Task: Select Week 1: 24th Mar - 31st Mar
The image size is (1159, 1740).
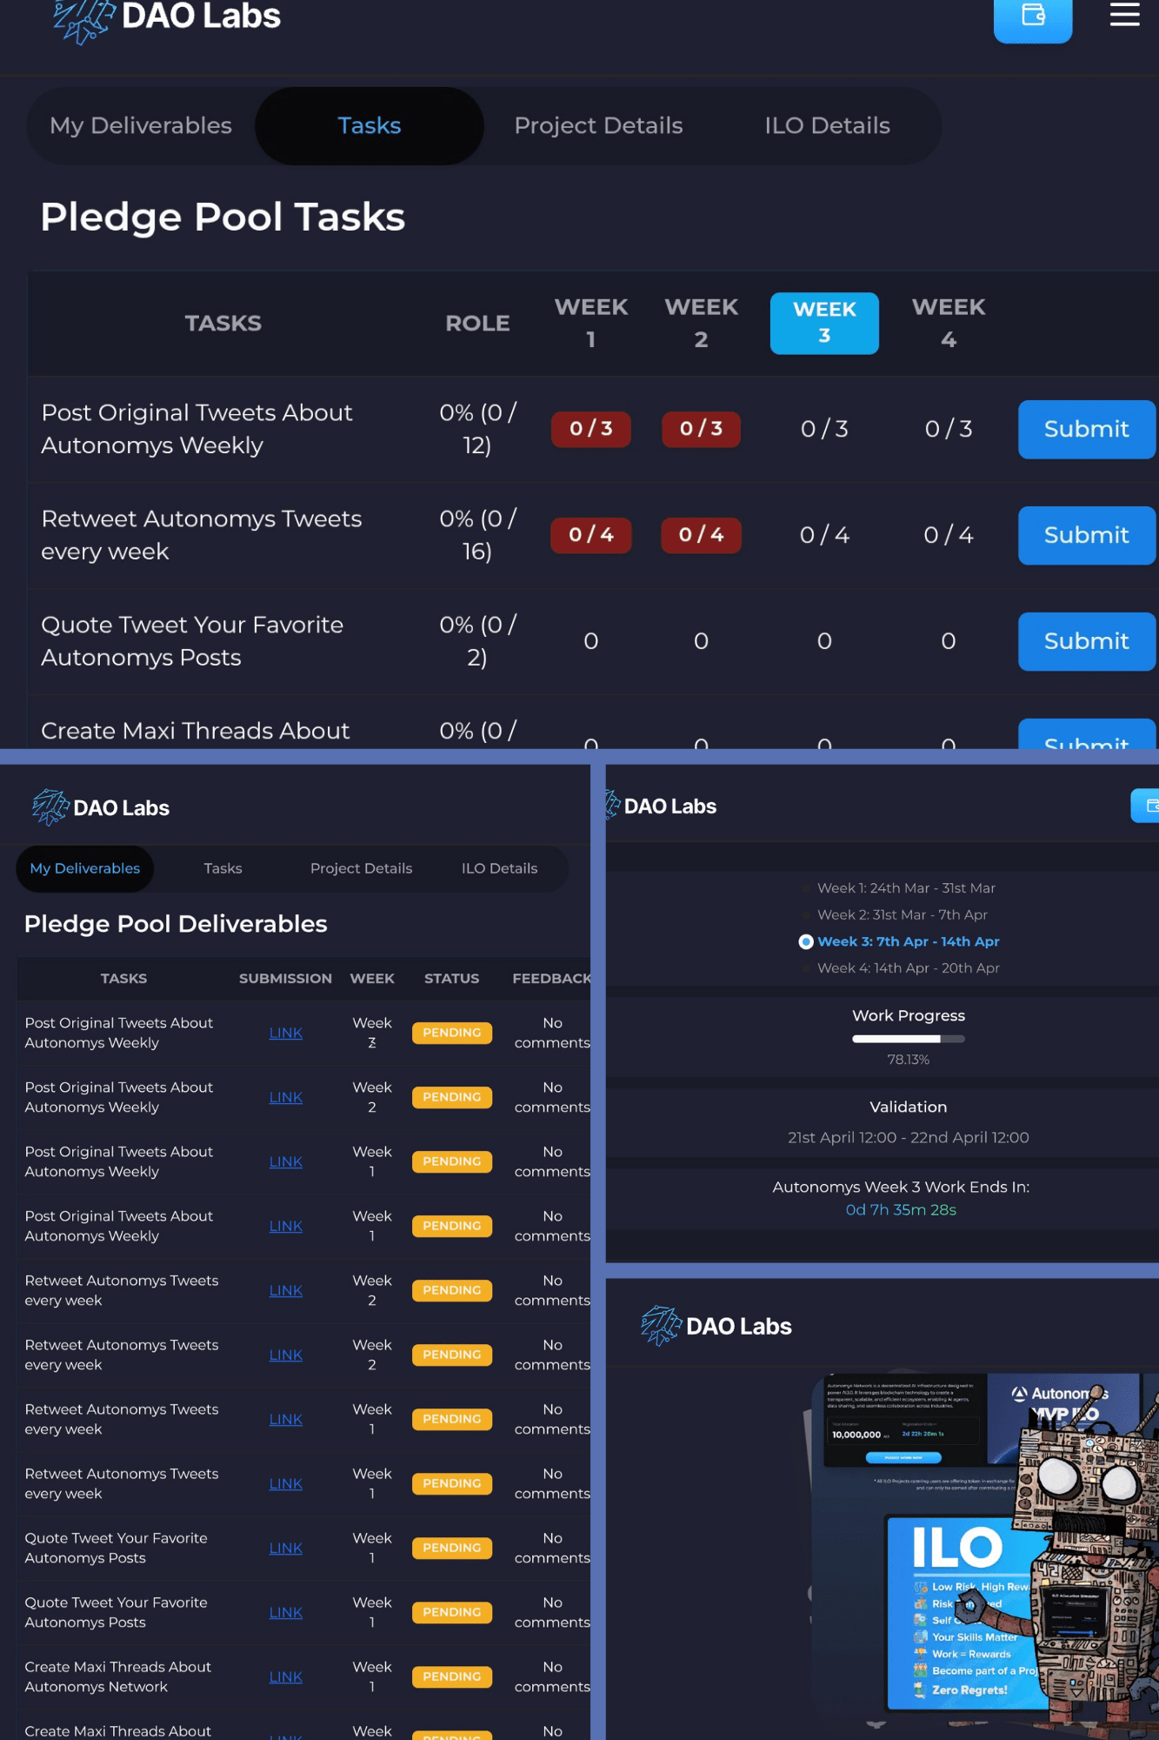Action: pos(906,888)
